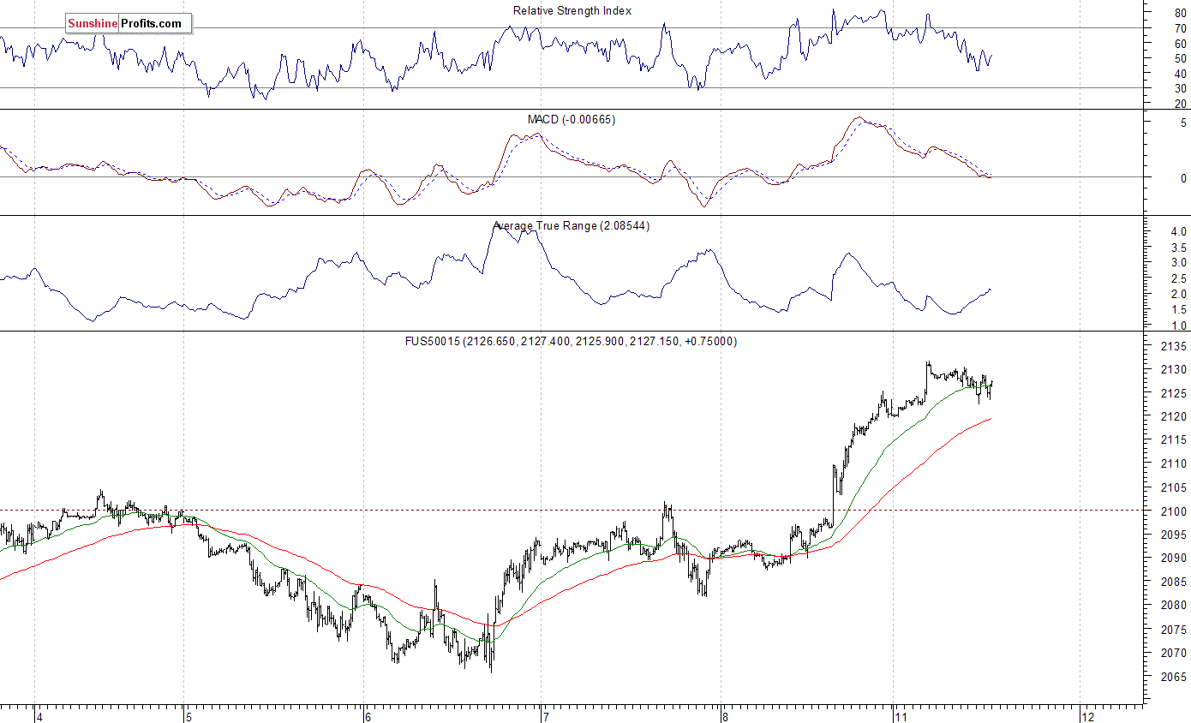Screen dimensions: 1191x723
Task: Click the RSI axis value 70
Action: [x=1180, y=28]
